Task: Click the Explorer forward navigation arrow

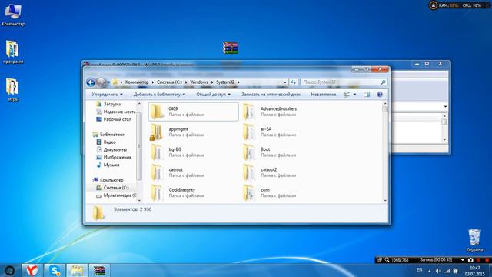Action: click(101, 82)
